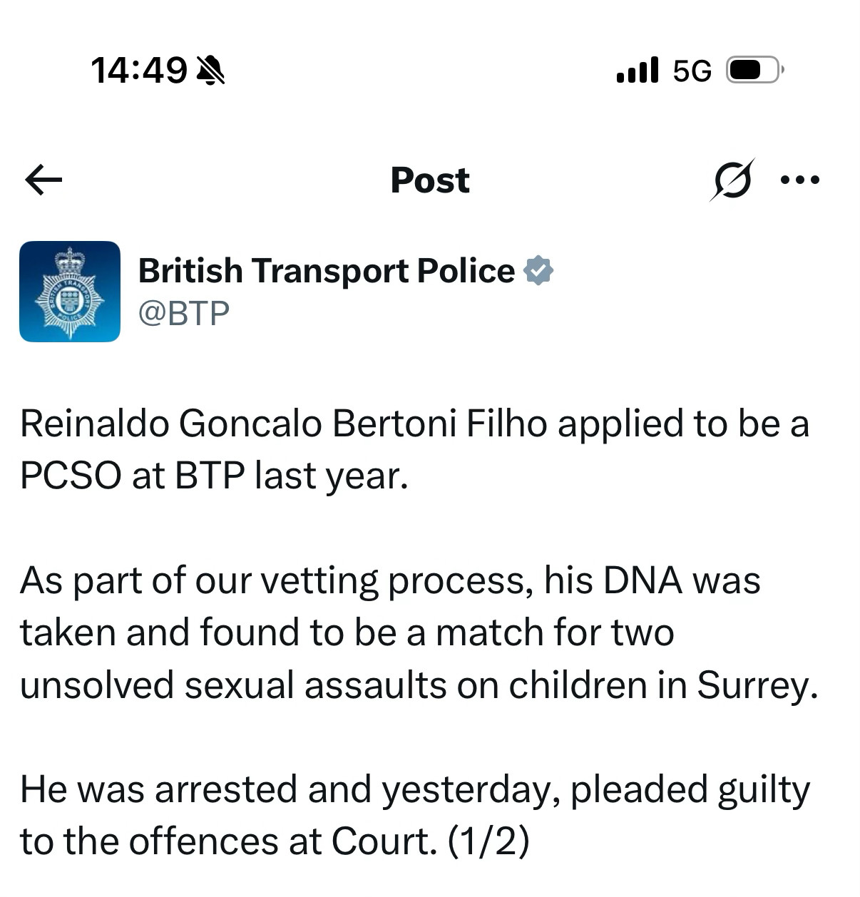Tap the muted bell status icon
This screenshot has width=860, height=897.
point(210,71)
